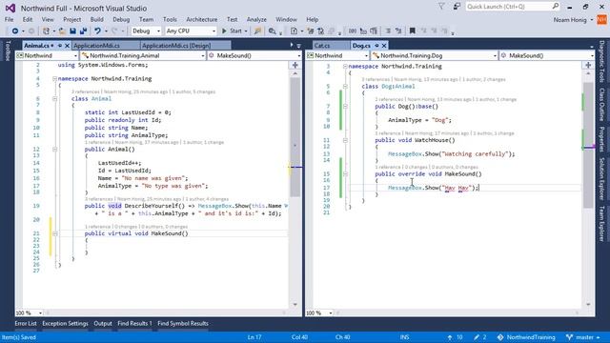
Task: Open the Output panel tab
Action: (x=103, y=324)
